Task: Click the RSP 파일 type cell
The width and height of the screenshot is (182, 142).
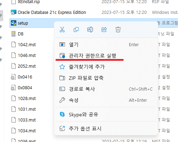Action: pos(160,2)
